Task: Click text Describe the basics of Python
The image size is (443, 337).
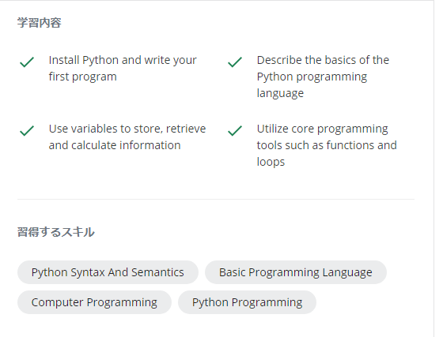Action: [323, 77]
